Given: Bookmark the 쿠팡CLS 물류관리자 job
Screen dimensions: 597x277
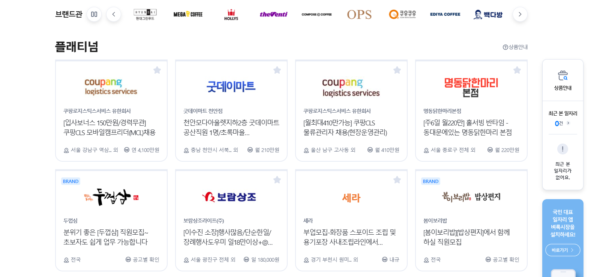Looking at the screenshot, I should coord(397,70).
